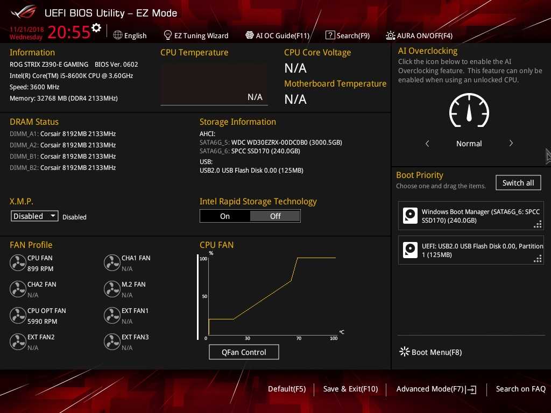This screenshot has height=413, width=551.
Task: Set Intel Rapid Storage Technology to Off
Action: 275,216
